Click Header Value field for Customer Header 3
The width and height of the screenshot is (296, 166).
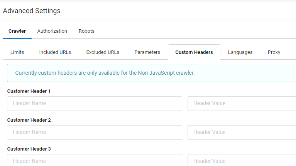pyautogui.click(x=242, y=161)
